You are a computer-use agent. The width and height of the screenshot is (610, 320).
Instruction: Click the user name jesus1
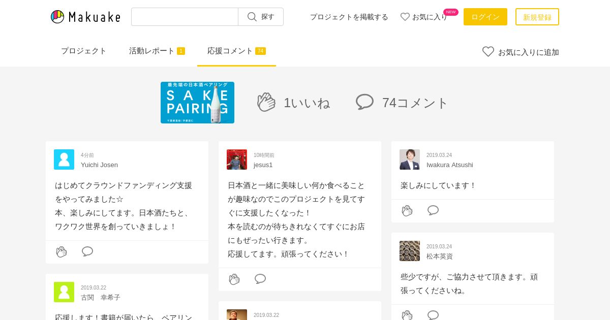263,165
